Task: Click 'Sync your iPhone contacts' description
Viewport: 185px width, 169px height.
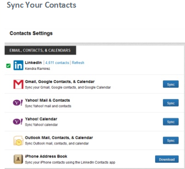Action: pos(70,162)
